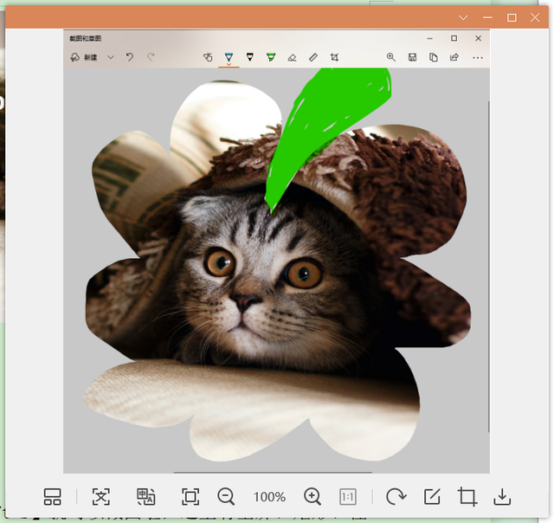Open the zoom magnifier in Snip toolbar
The width and height of the screenshot is (554, 523).
(390, 57)
